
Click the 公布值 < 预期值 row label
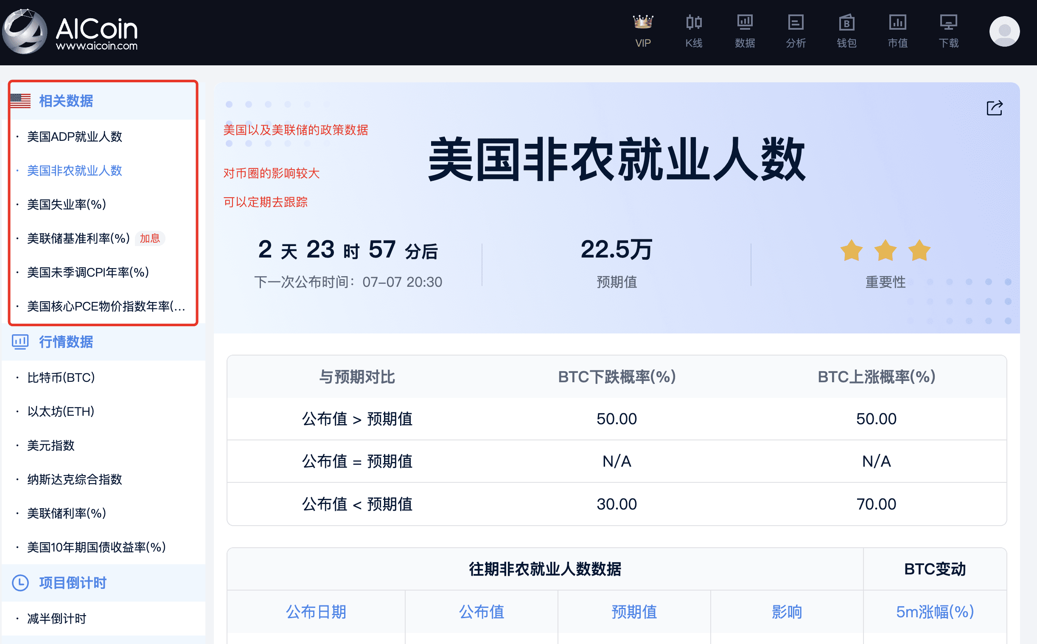pyautogui.click(x=357, y=504)
